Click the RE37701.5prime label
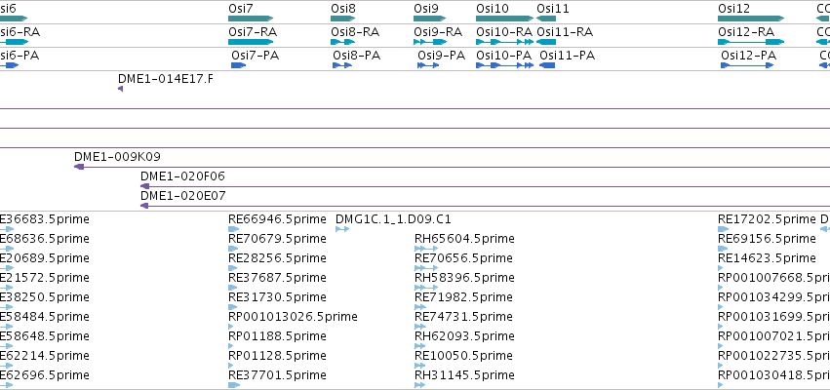The image size is (830, 390). click(277, 375)
